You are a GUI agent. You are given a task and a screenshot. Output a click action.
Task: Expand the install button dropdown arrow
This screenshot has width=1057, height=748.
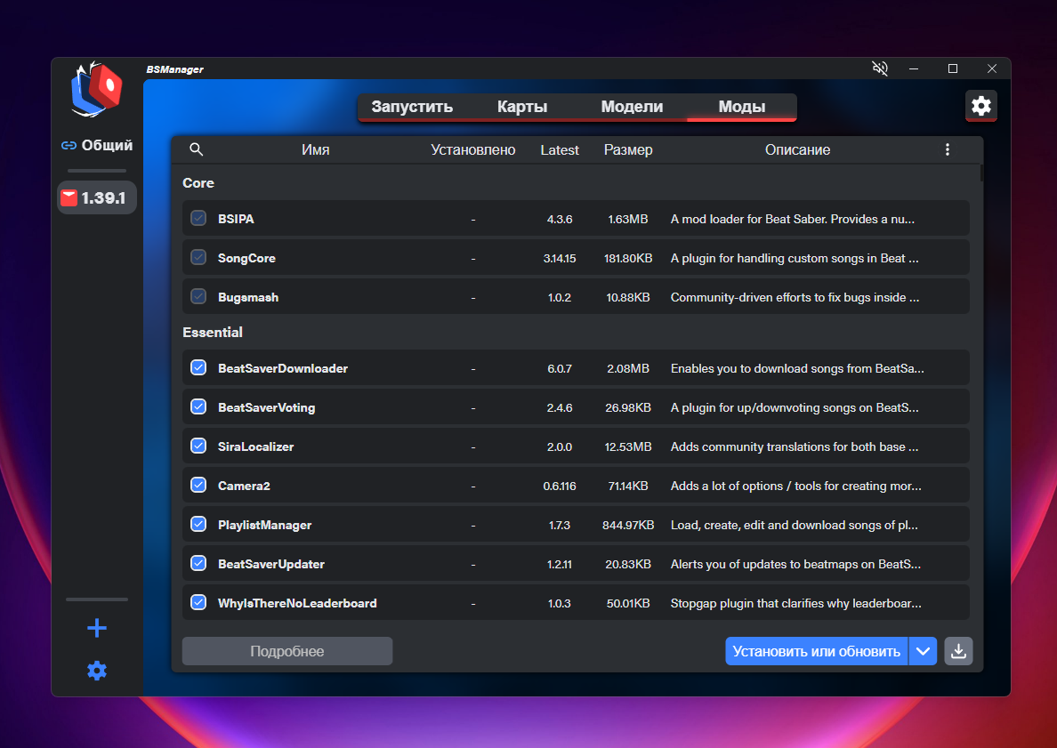923,651
